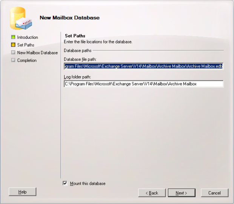Click the gray New Mailbox Database step indicator
This screenshot has width=234, height=204.
click(x=13, y=53)
